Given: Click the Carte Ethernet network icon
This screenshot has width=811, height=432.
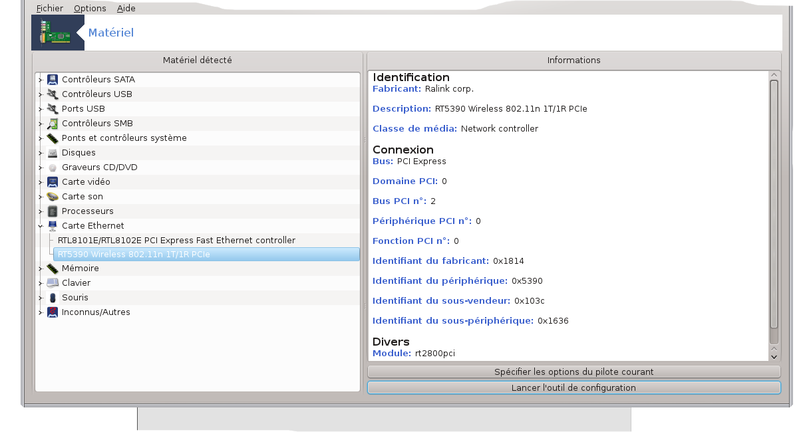Looking at the screenshot, I should (53, 226).
